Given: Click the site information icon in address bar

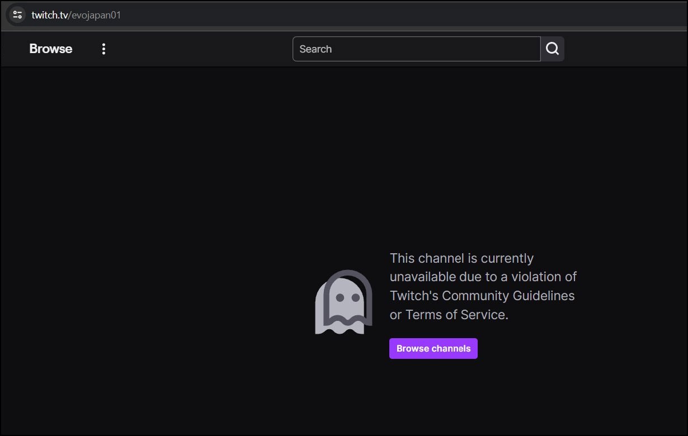Looking at the screenshot, I should tap(17, 15).
